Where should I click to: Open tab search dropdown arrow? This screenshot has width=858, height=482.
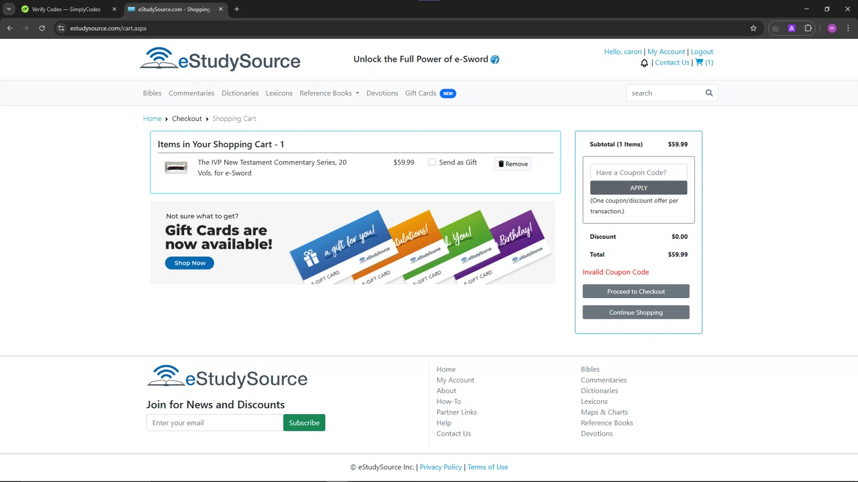(x=9, y=9)
